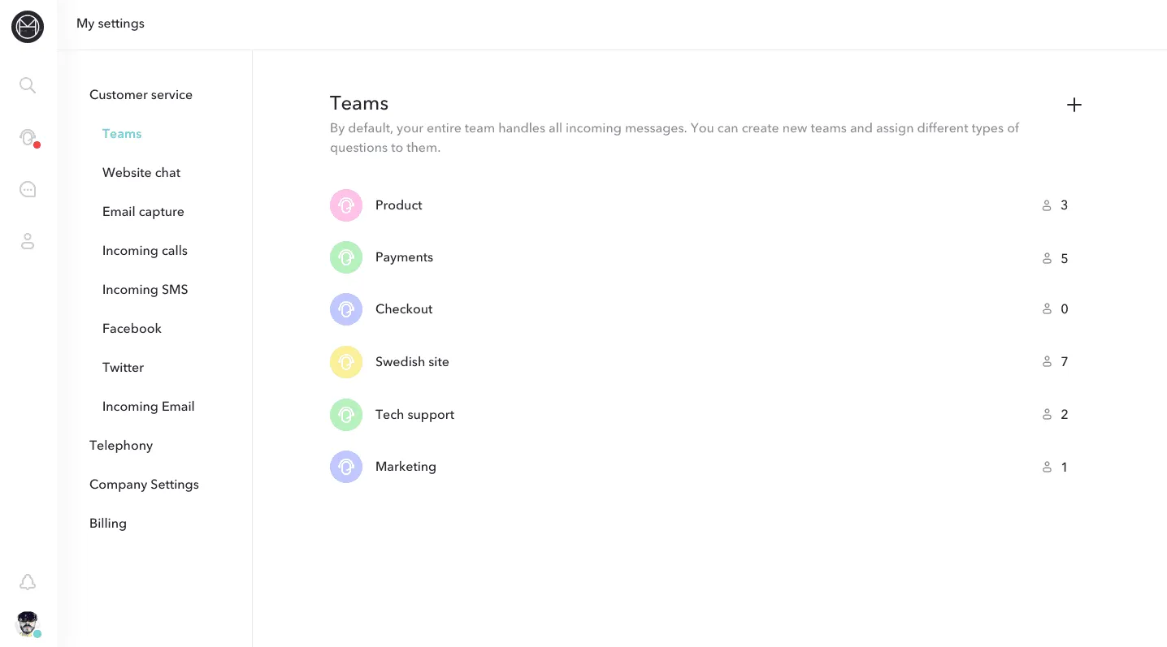The width and height of the screenshot is (1167, 647).
Task: Expand the Company Settings section
Action: (x=144, y=485)
